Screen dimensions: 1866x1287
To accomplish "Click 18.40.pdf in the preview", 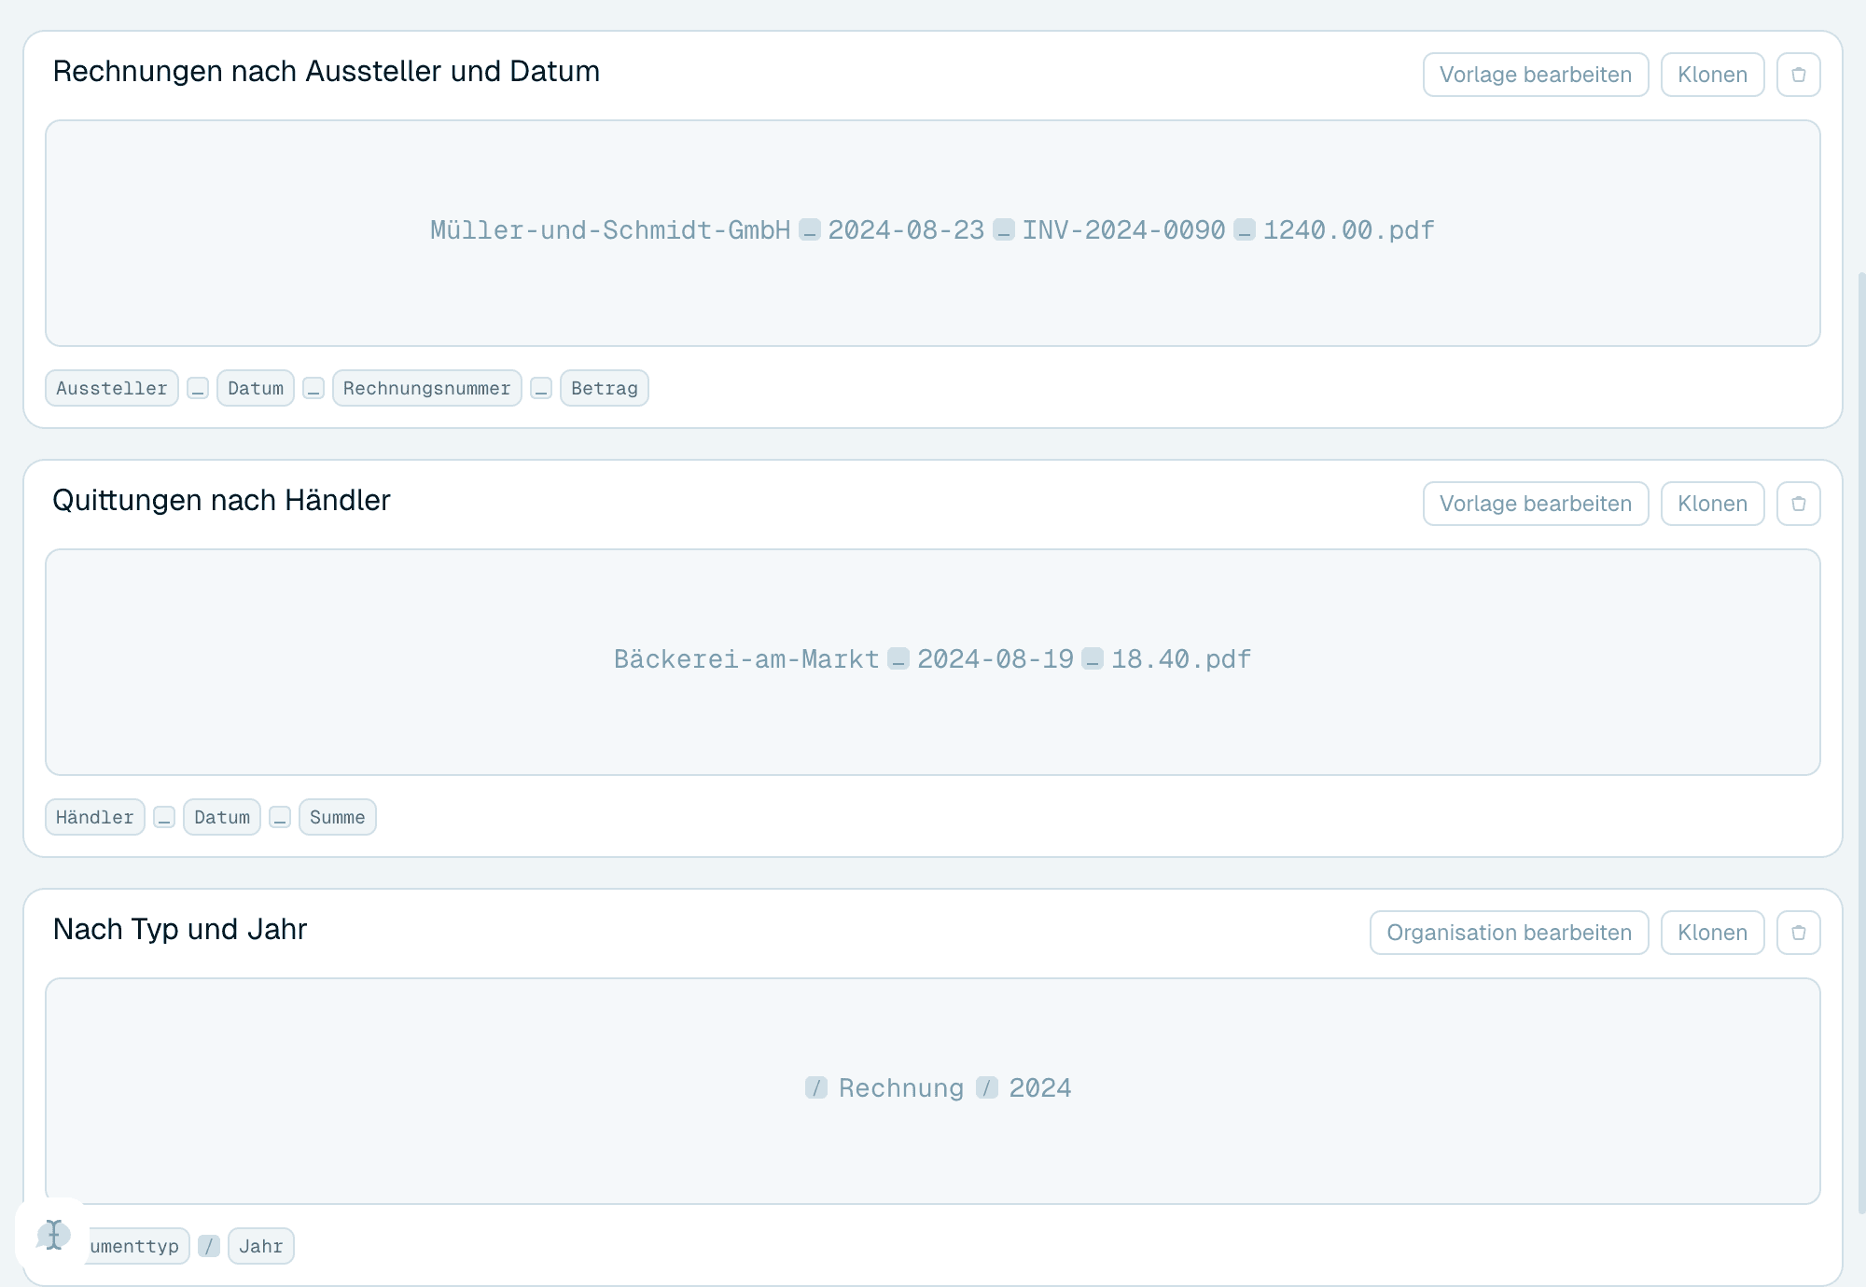I will [x=1181, y=659].
